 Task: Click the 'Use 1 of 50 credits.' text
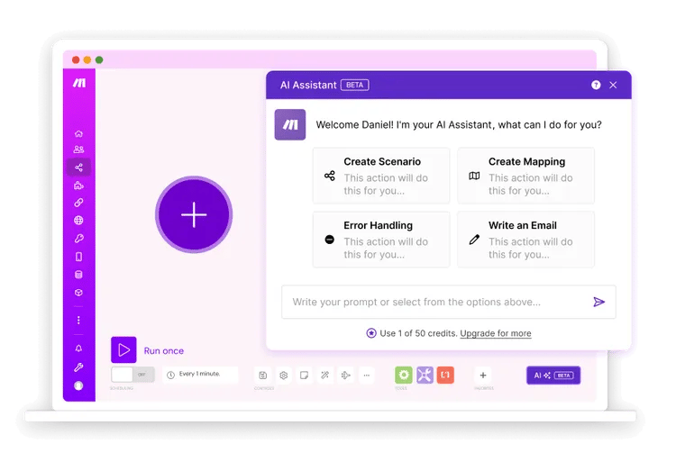click(418, 333)
